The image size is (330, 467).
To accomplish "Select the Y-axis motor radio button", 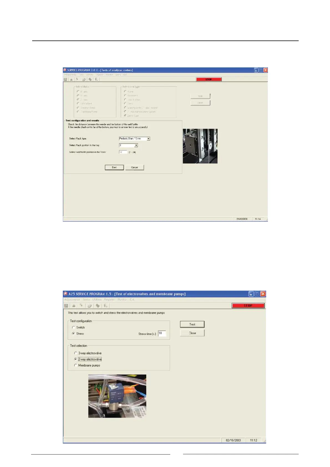I will 78,95.
